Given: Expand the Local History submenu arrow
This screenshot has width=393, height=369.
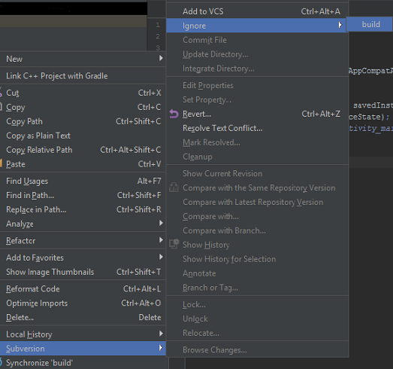Looking at the screenshot, I should (x=161, y=334).
